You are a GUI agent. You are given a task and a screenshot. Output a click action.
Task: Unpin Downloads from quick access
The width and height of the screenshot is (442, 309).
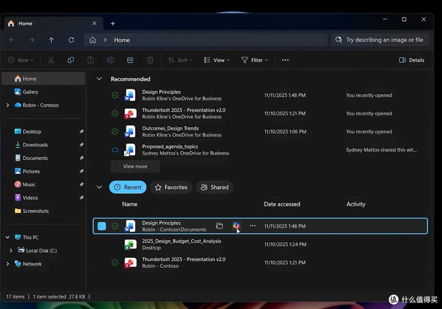(81, 144)
